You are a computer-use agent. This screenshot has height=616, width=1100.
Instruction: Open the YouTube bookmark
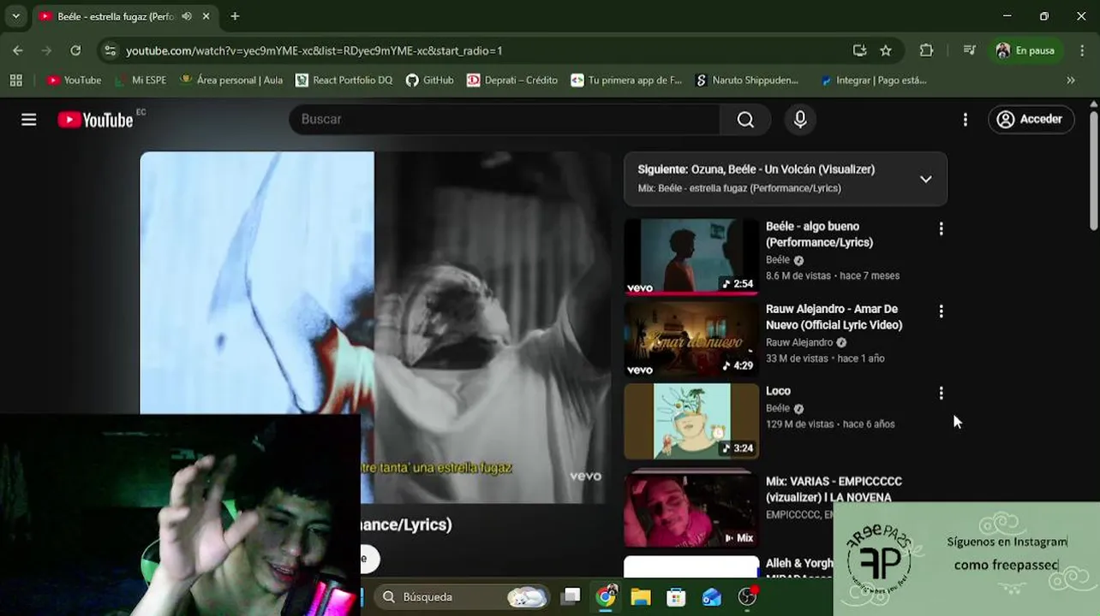pos(74,80)
